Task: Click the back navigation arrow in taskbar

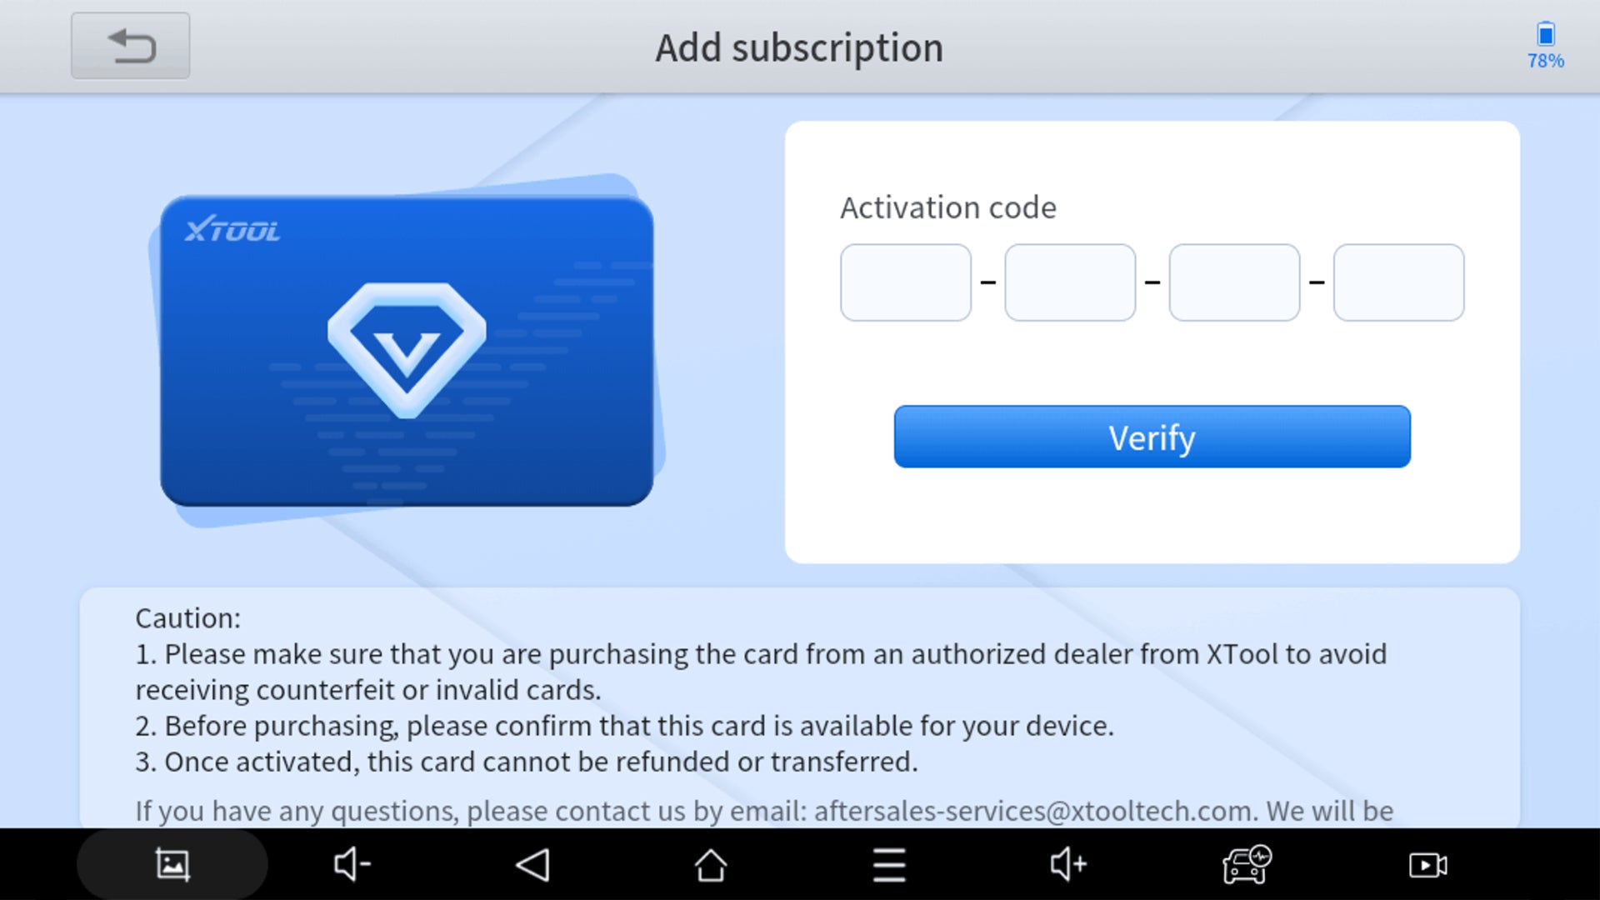Action: pyautogui.click(x=531, y=863)
